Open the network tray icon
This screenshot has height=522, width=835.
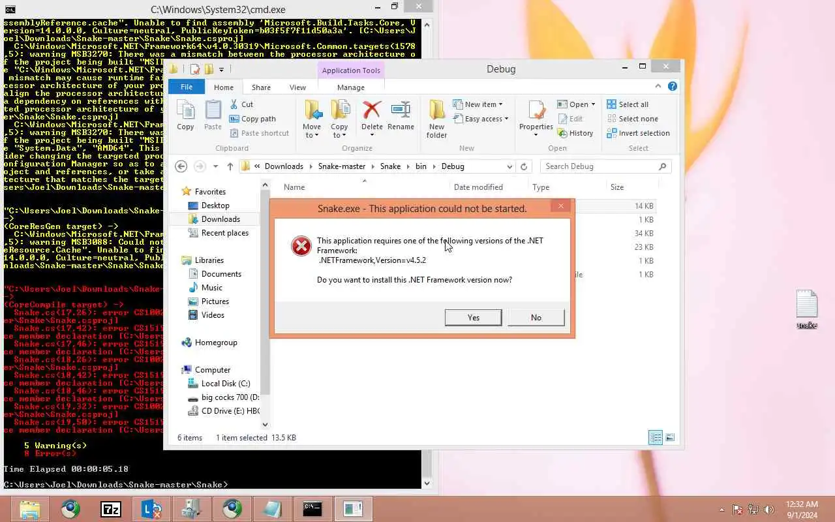pos(753,510)
